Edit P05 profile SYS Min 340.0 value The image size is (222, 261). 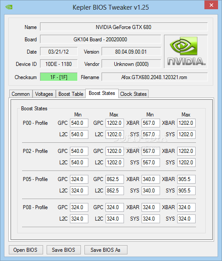coord(150,191)
